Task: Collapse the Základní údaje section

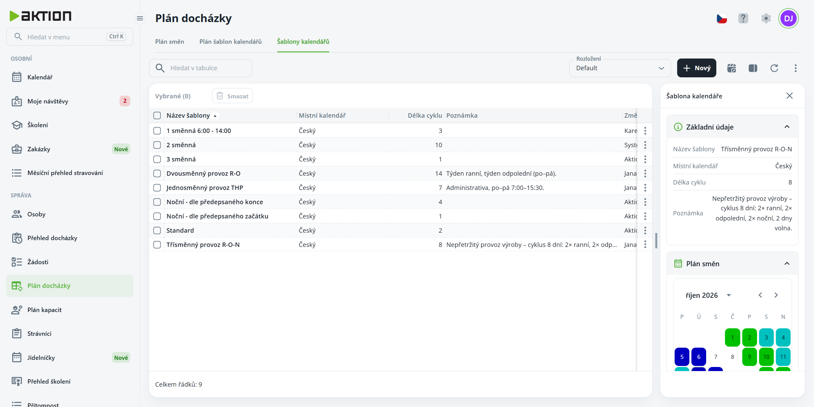Action: (x=787, y=127)
